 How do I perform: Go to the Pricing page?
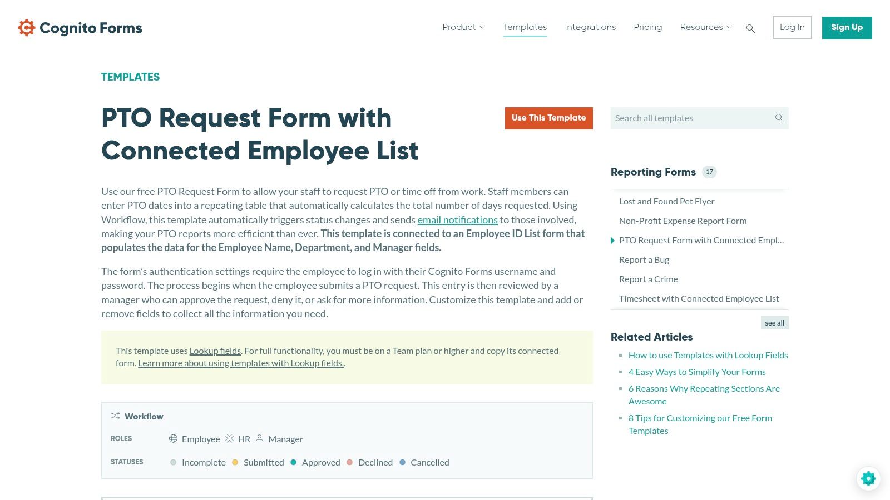(x=647, y=27)
